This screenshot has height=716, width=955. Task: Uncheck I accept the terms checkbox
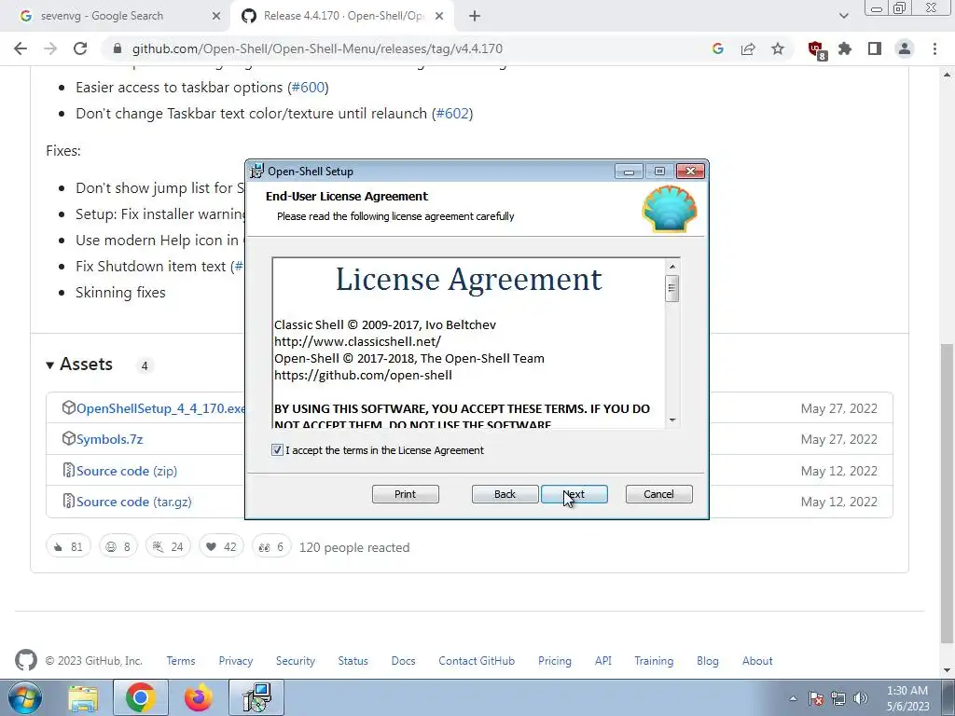tap(277, 450)
